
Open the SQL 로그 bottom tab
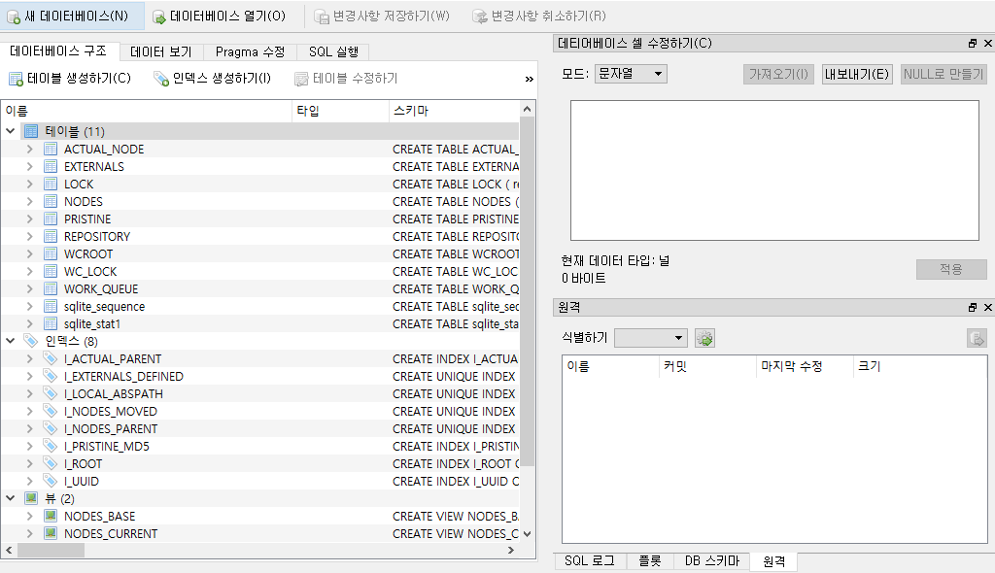pyautogui.click(x=590, y=561)
